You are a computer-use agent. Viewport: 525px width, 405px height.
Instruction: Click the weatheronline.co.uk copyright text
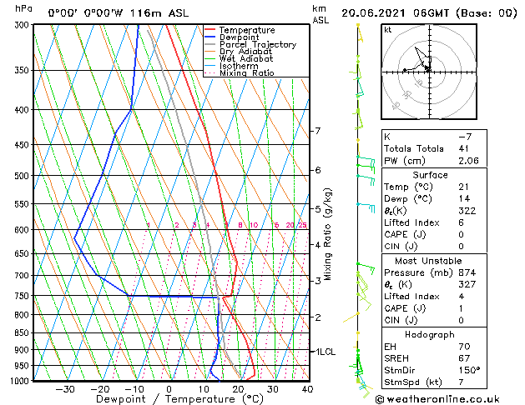437,399
